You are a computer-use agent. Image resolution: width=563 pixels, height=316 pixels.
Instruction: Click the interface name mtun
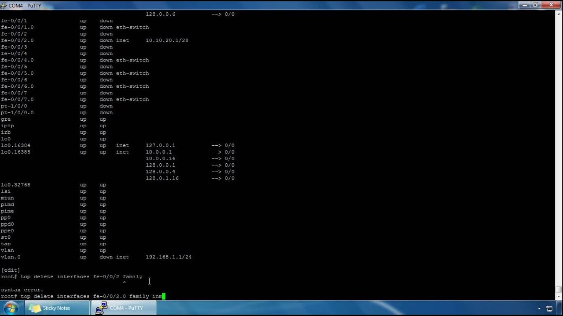point(7,198)
